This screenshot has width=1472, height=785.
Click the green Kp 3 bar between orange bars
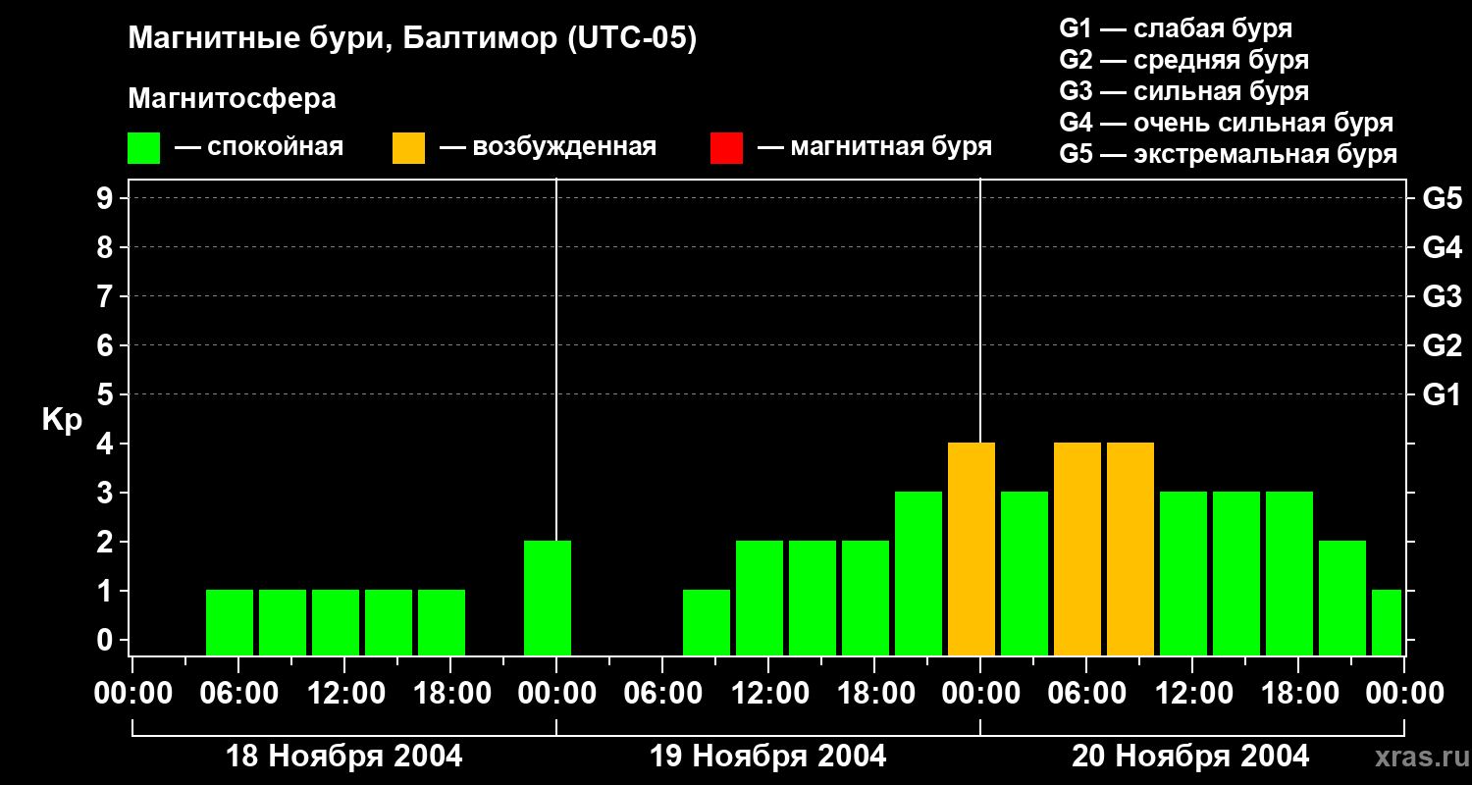coord(1025,573)
